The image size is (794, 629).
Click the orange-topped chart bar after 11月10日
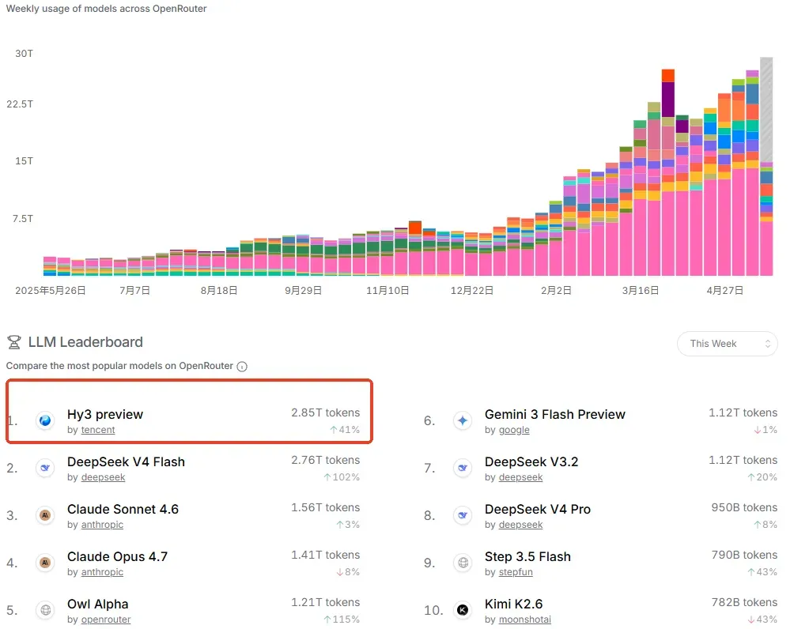click(415, 248)
